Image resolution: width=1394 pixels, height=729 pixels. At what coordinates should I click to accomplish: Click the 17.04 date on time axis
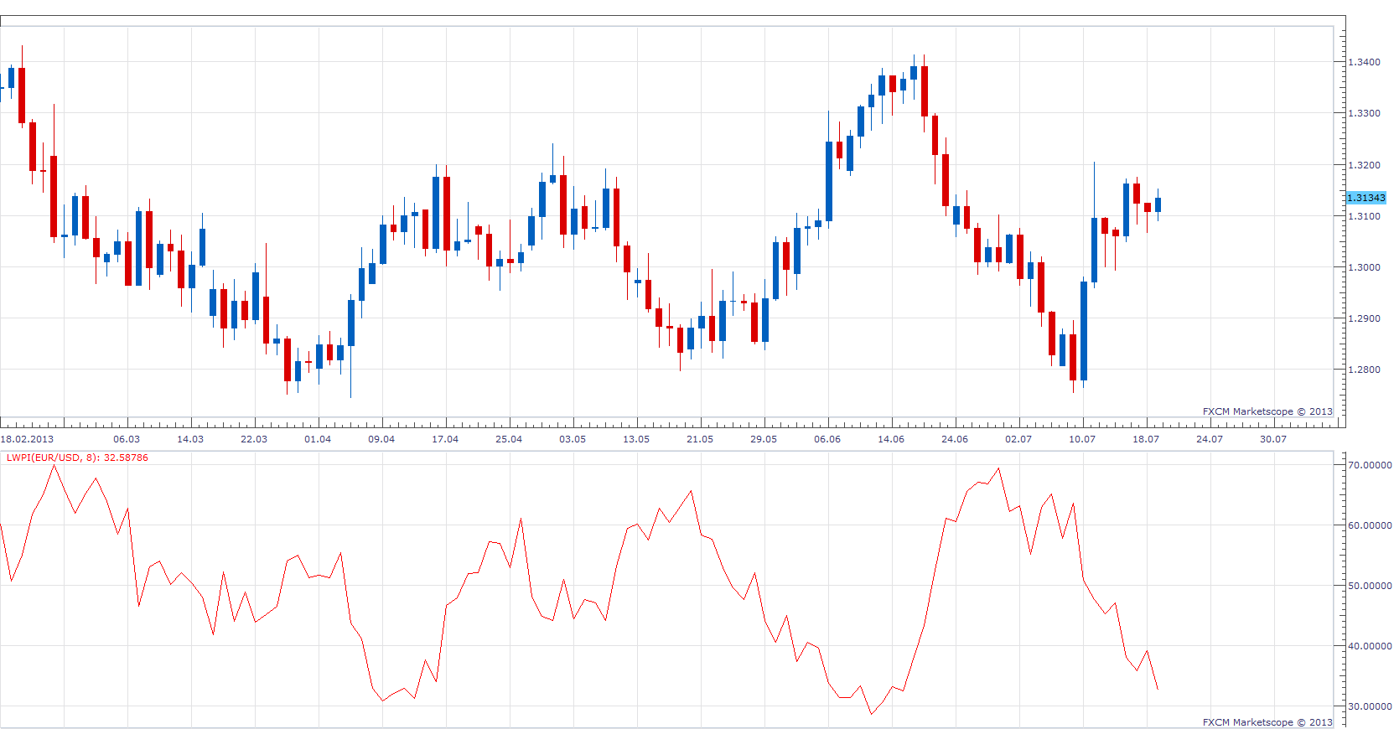[x=445, y=439]
